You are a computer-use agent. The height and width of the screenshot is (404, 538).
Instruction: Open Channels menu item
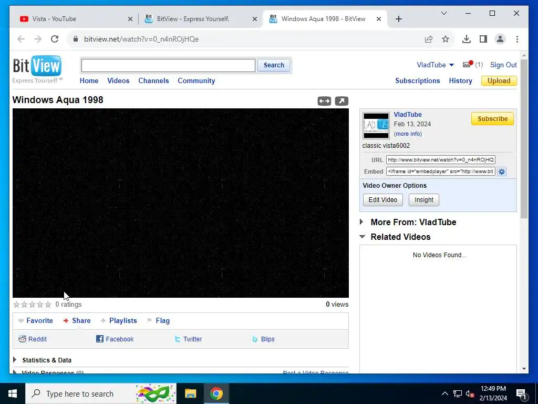coord(153,80)
